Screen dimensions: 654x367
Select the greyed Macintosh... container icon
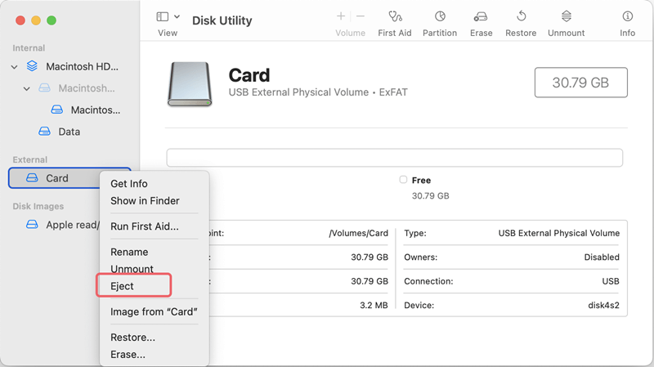click(x=45, y=88)
